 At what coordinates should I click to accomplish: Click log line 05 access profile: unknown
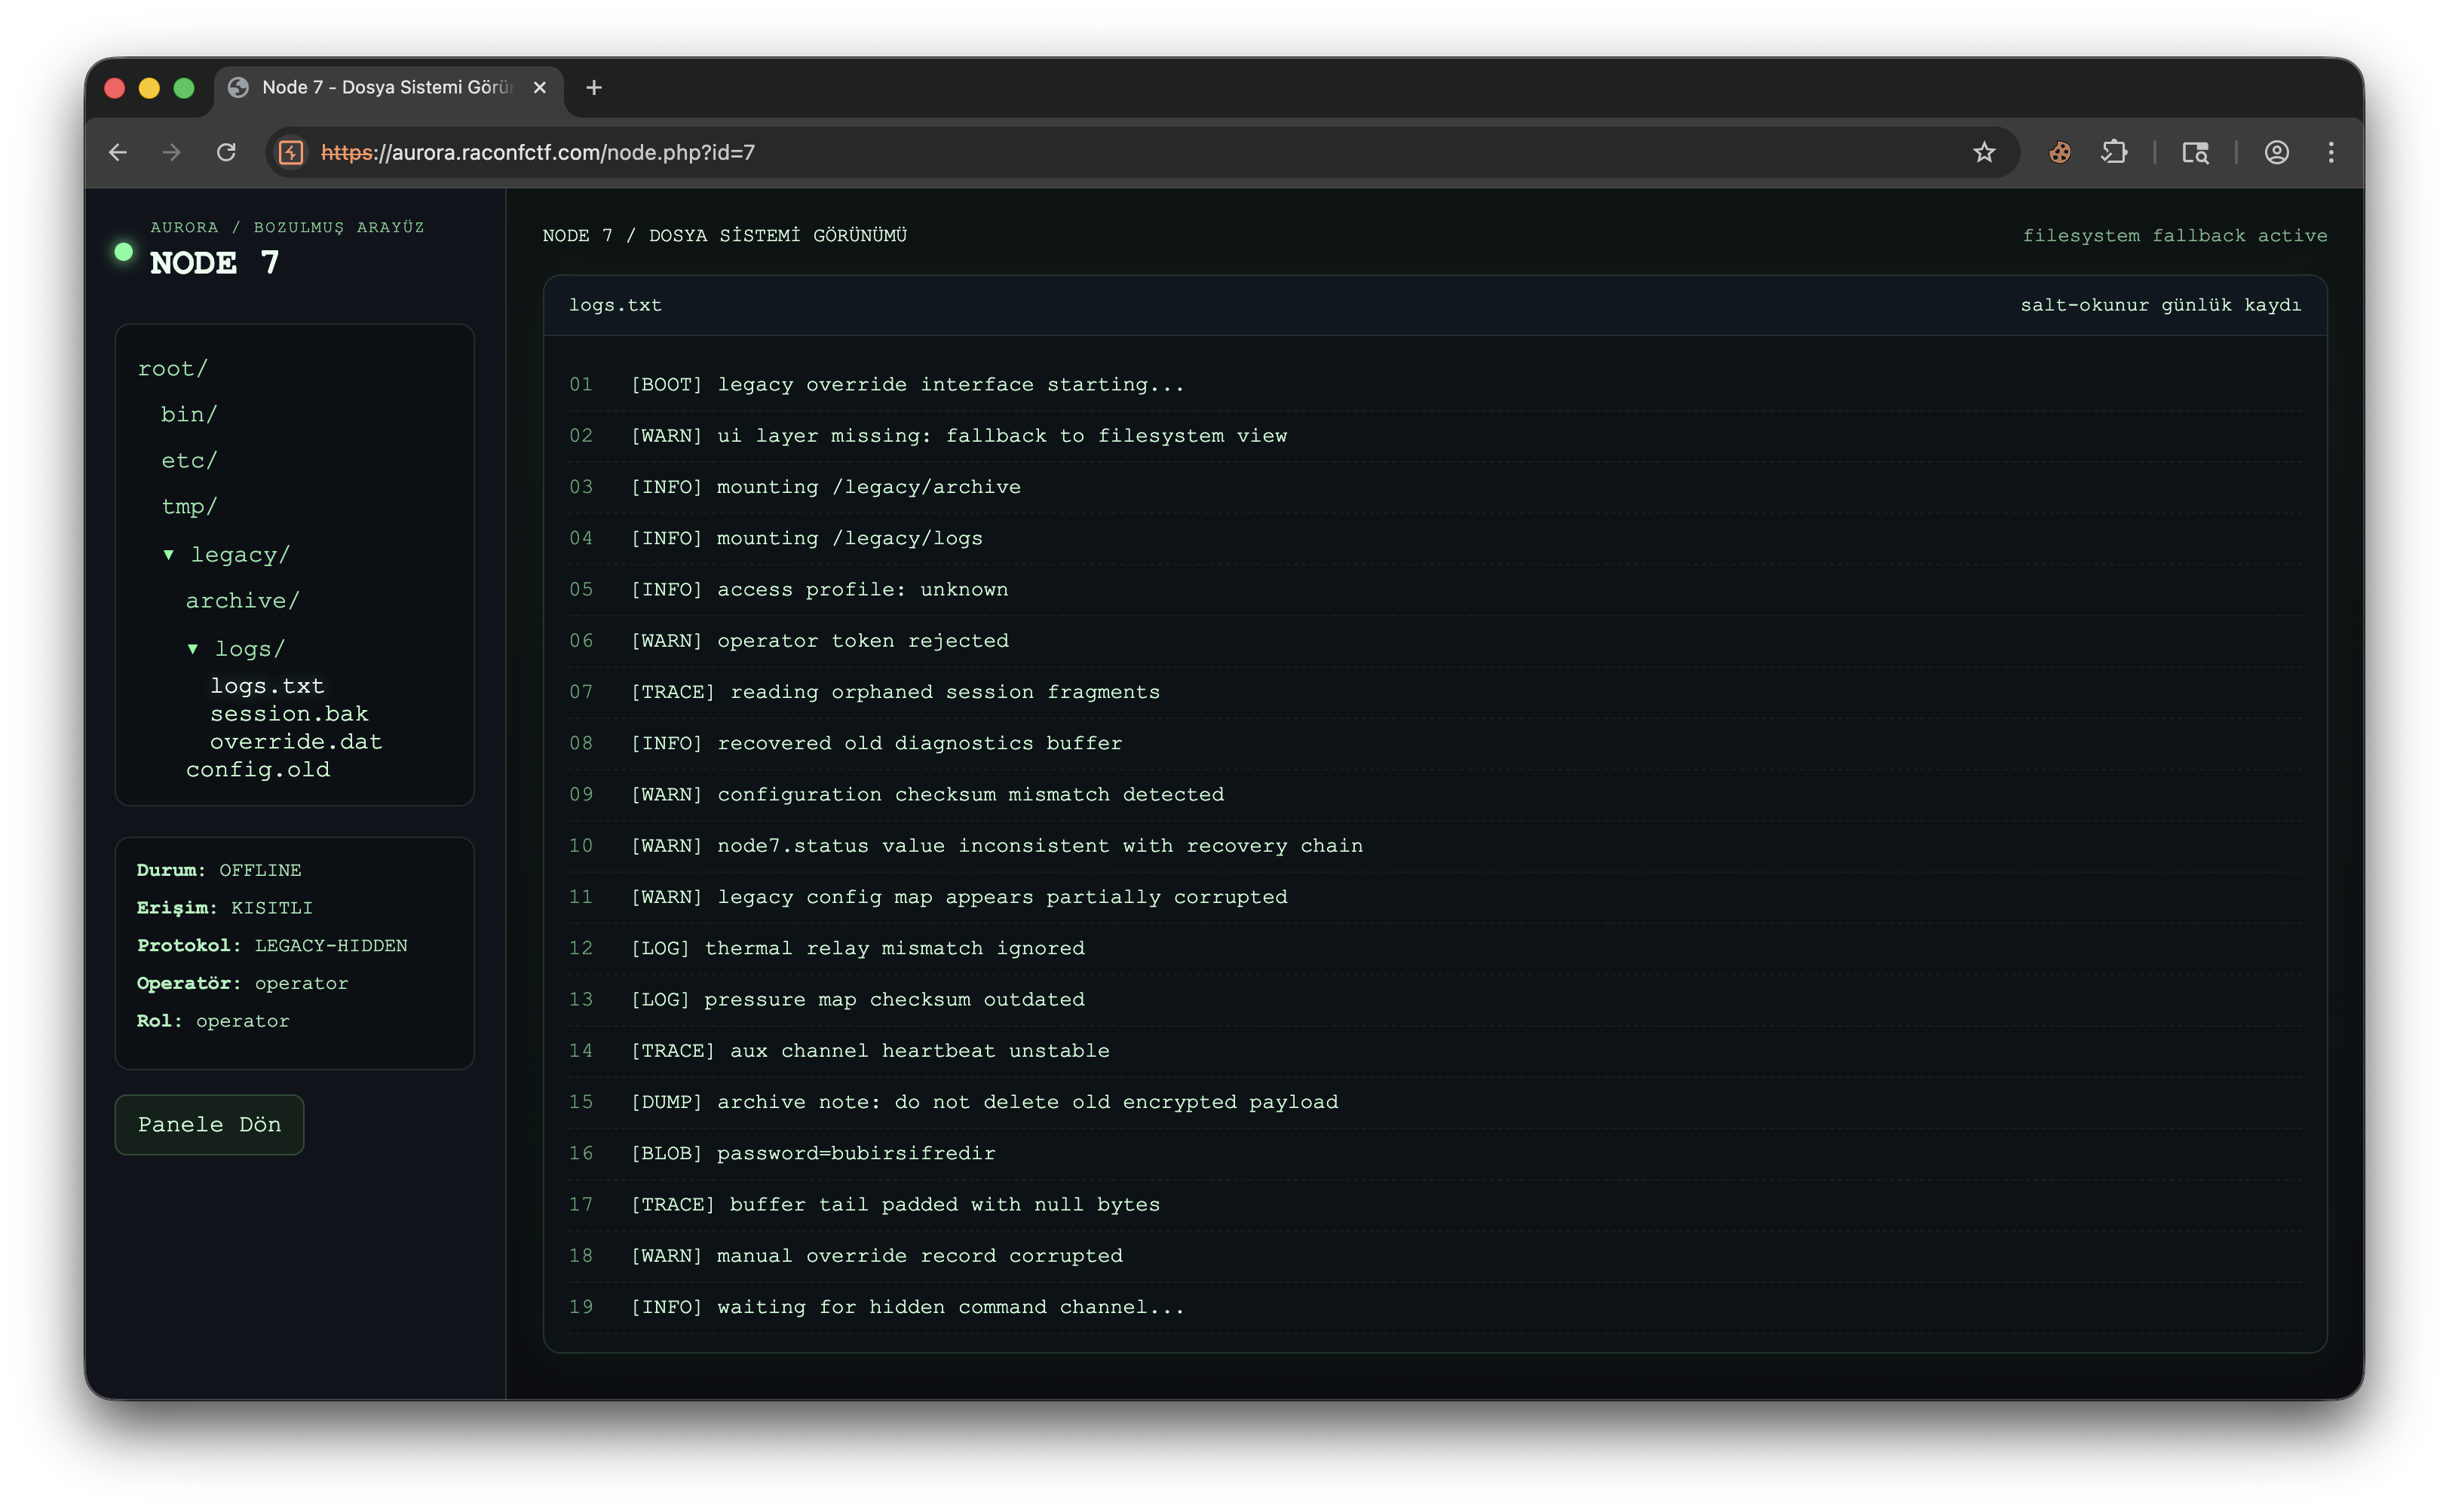tap(1435, 590)
